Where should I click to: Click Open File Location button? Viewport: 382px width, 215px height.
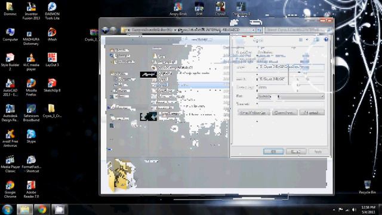pos(254,112)
